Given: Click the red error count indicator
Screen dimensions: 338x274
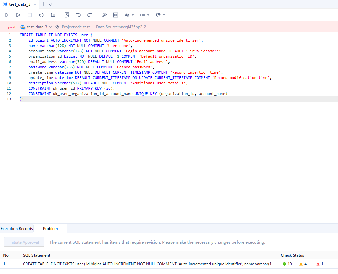Looking at the screenshot, I should [320, 264].
